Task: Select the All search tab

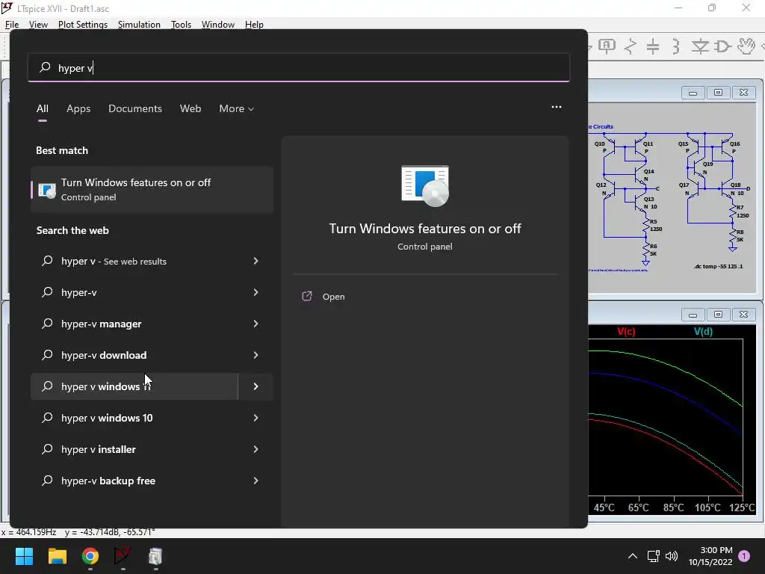Action: (x=43, y=109)
